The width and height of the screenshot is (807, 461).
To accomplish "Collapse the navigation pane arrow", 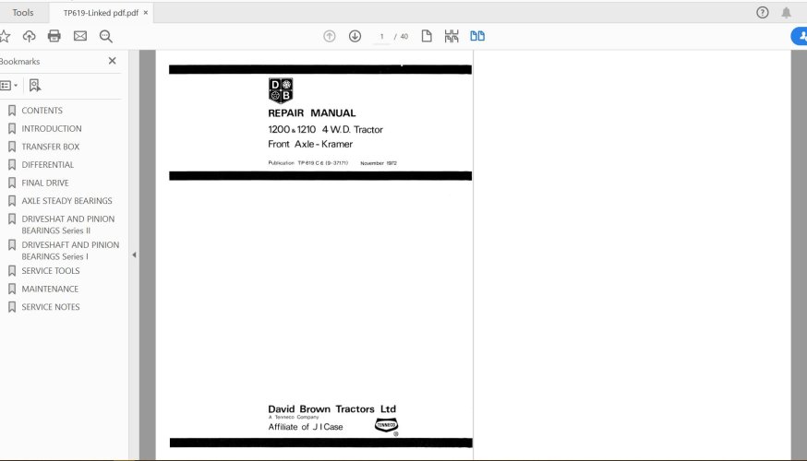I will 134,254.
